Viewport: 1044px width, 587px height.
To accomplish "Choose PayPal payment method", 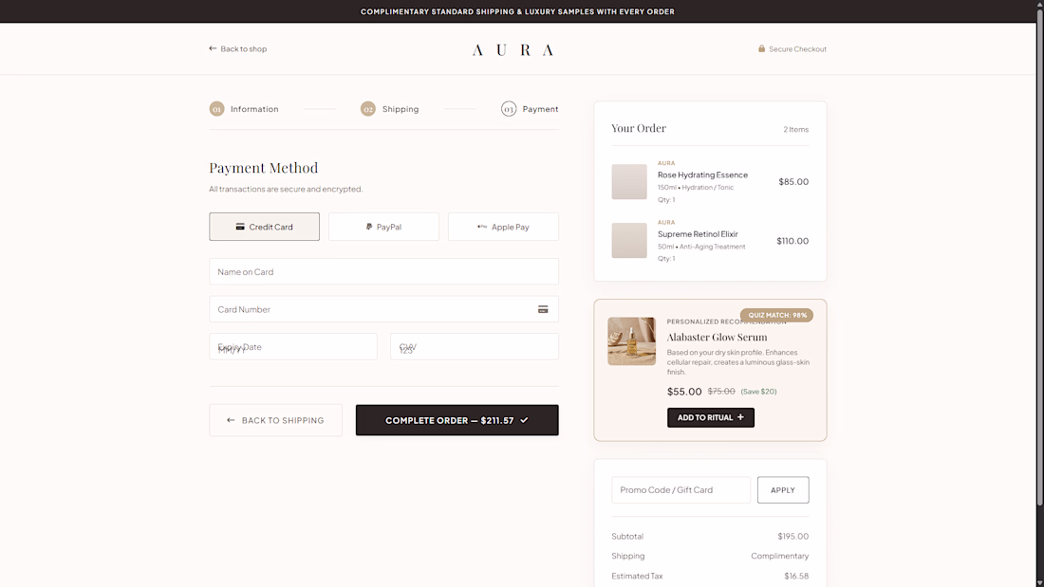I will coord(383,227).
